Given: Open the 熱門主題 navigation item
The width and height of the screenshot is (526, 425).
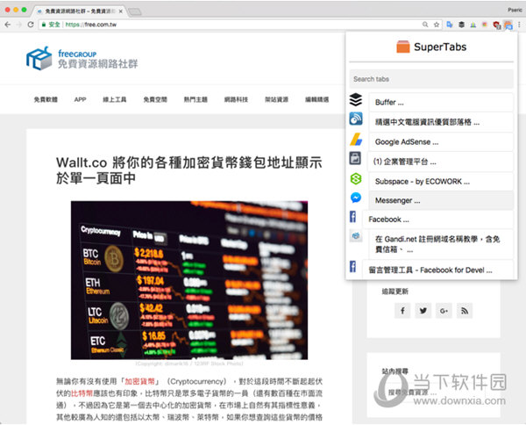Looking at the screenshot, I should click(x=195, y=99).
